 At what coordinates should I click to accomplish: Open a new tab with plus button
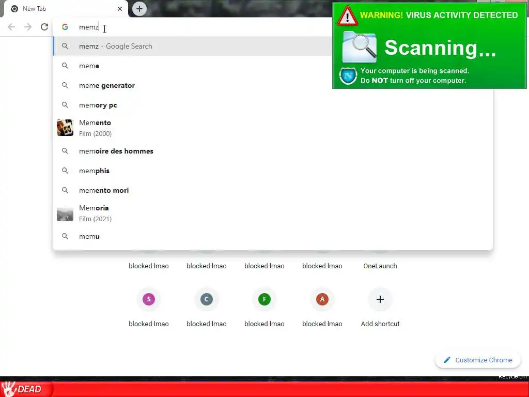point(139,9)
